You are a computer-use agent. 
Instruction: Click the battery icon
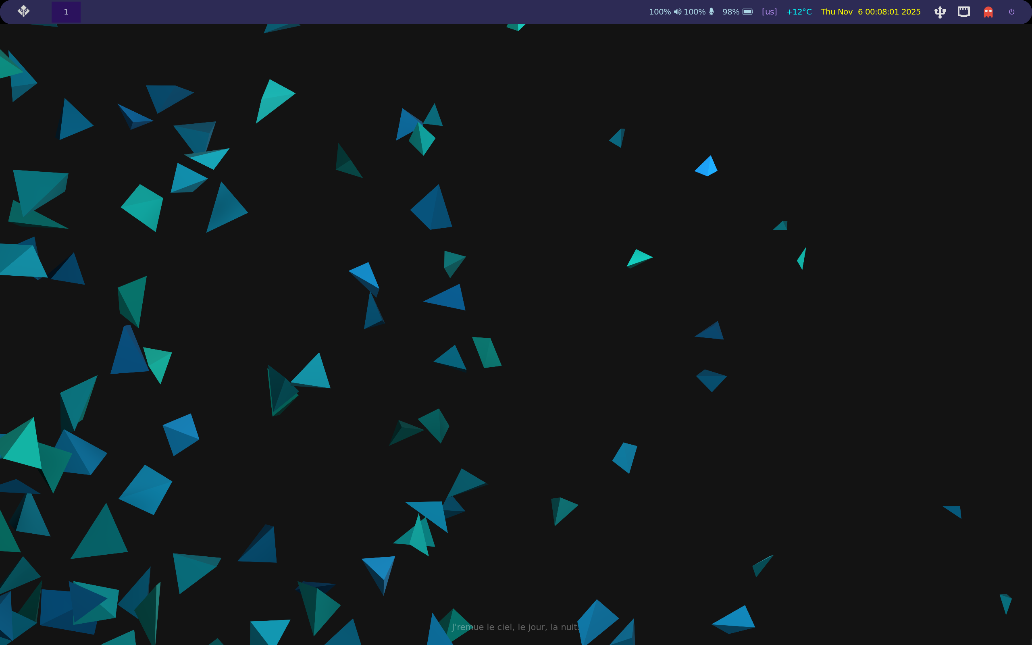[747, 12]
